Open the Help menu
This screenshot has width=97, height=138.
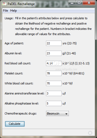13,11
